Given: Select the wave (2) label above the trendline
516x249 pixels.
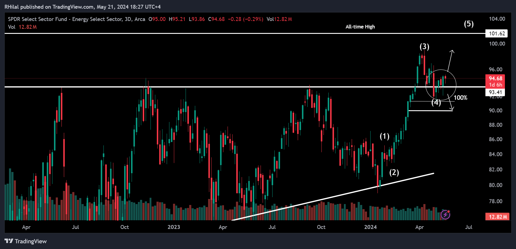Looking at the screenshot, I should point(394,173).
